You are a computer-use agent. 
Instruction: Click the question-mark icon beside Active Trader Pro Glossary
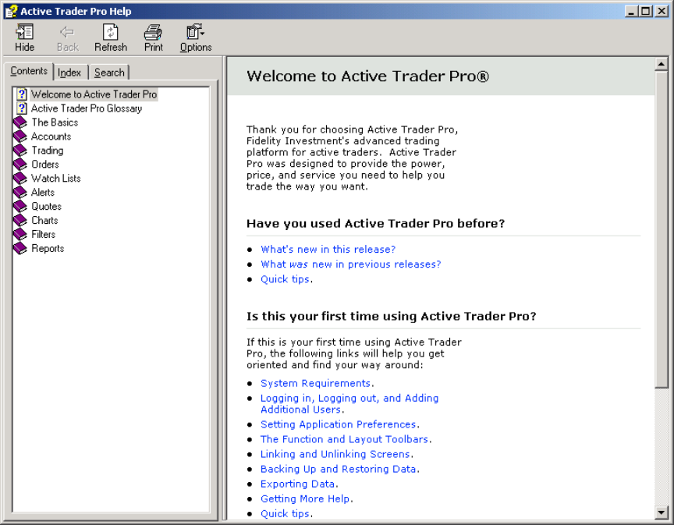click(x=22, y=108)
